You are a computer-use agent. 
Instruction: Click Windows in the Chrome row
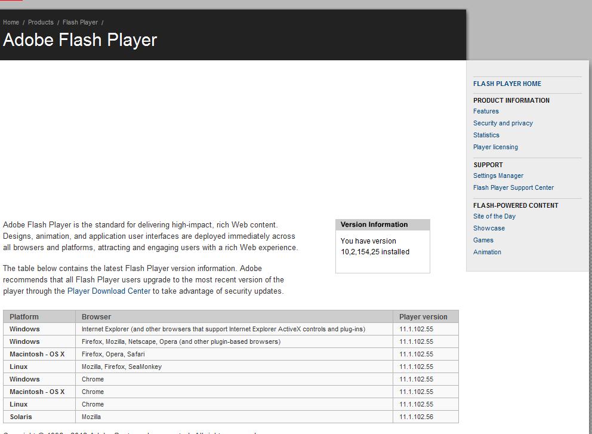point(39,379)
